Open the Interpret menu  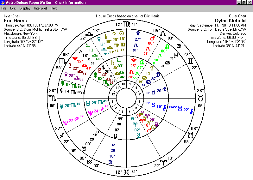41,8
